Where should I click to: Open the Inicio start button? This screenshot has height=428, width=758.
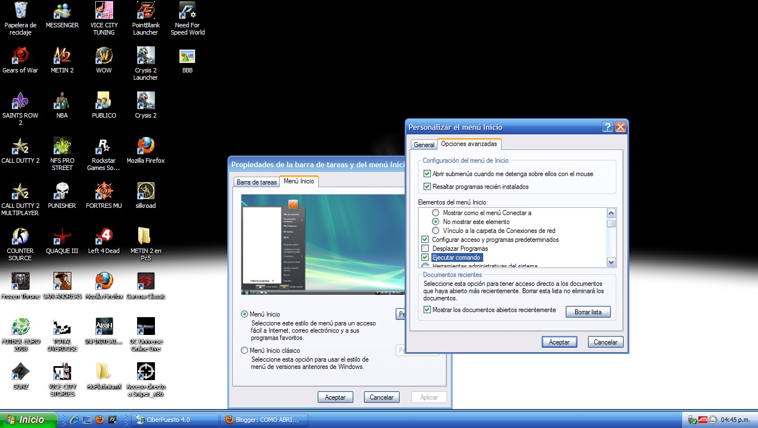click(x=29, y=420)
